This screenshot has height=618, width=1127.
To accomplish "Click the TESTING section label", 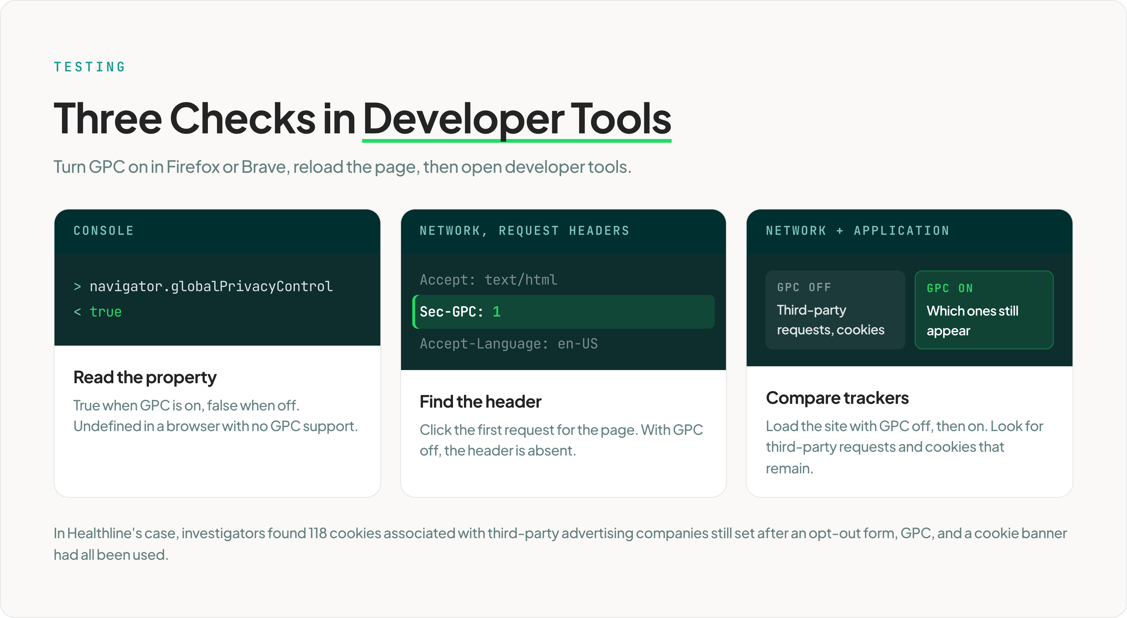I will [x=90, y=67].
